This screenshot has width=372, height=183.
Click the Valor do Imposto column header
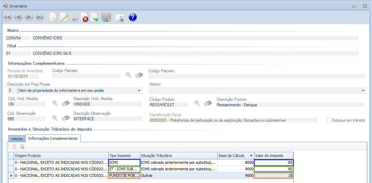click(x=273, y=156)
